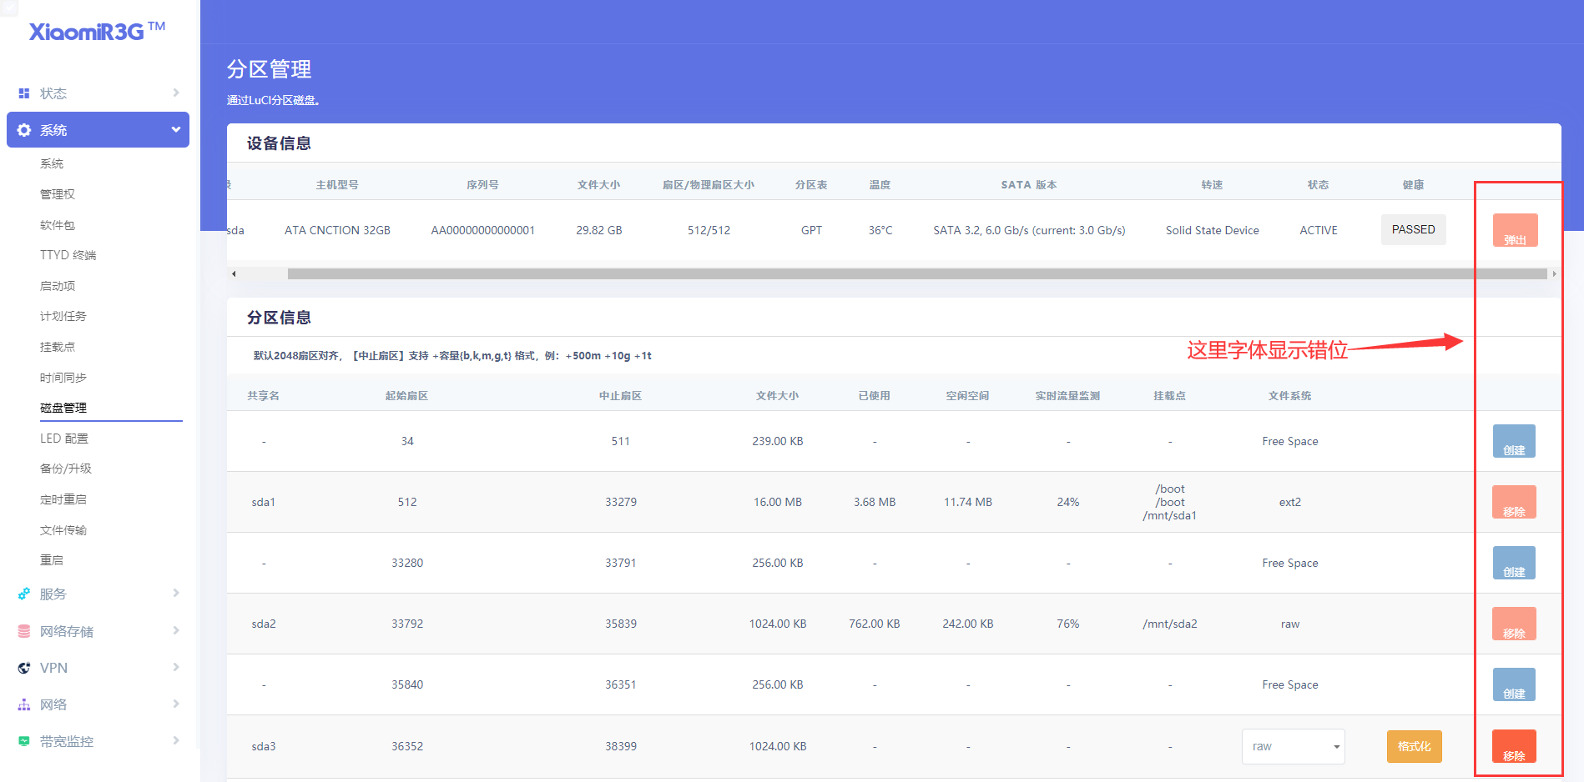The height and width of the screenshot is (782, 1584).
Task: Select 备份/升级 in the sidebar
Action: coord(67,468)
